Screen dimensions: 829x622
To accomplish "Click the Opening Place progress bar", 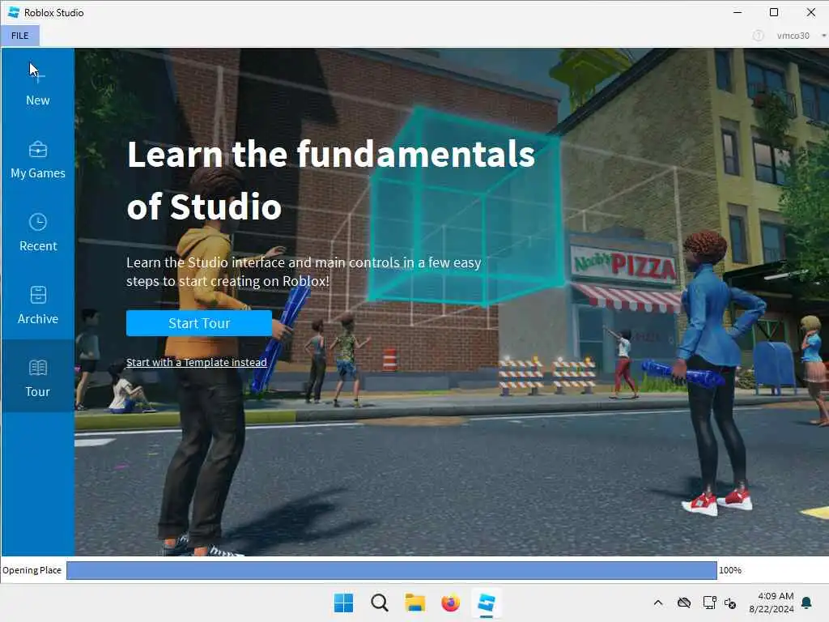I will pyautogui.click(x=392, y=570).
